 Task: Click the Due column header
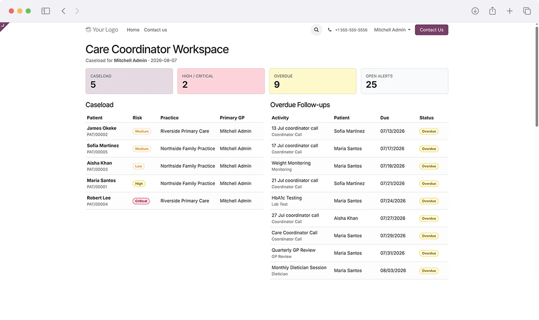384,118
